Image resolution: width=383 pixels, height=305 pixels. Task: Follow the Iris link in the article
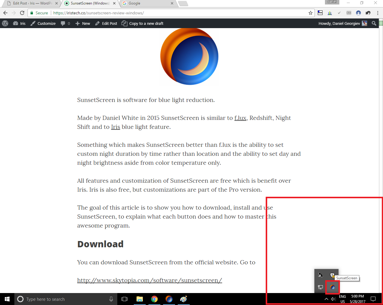click(x=115, y=127)
